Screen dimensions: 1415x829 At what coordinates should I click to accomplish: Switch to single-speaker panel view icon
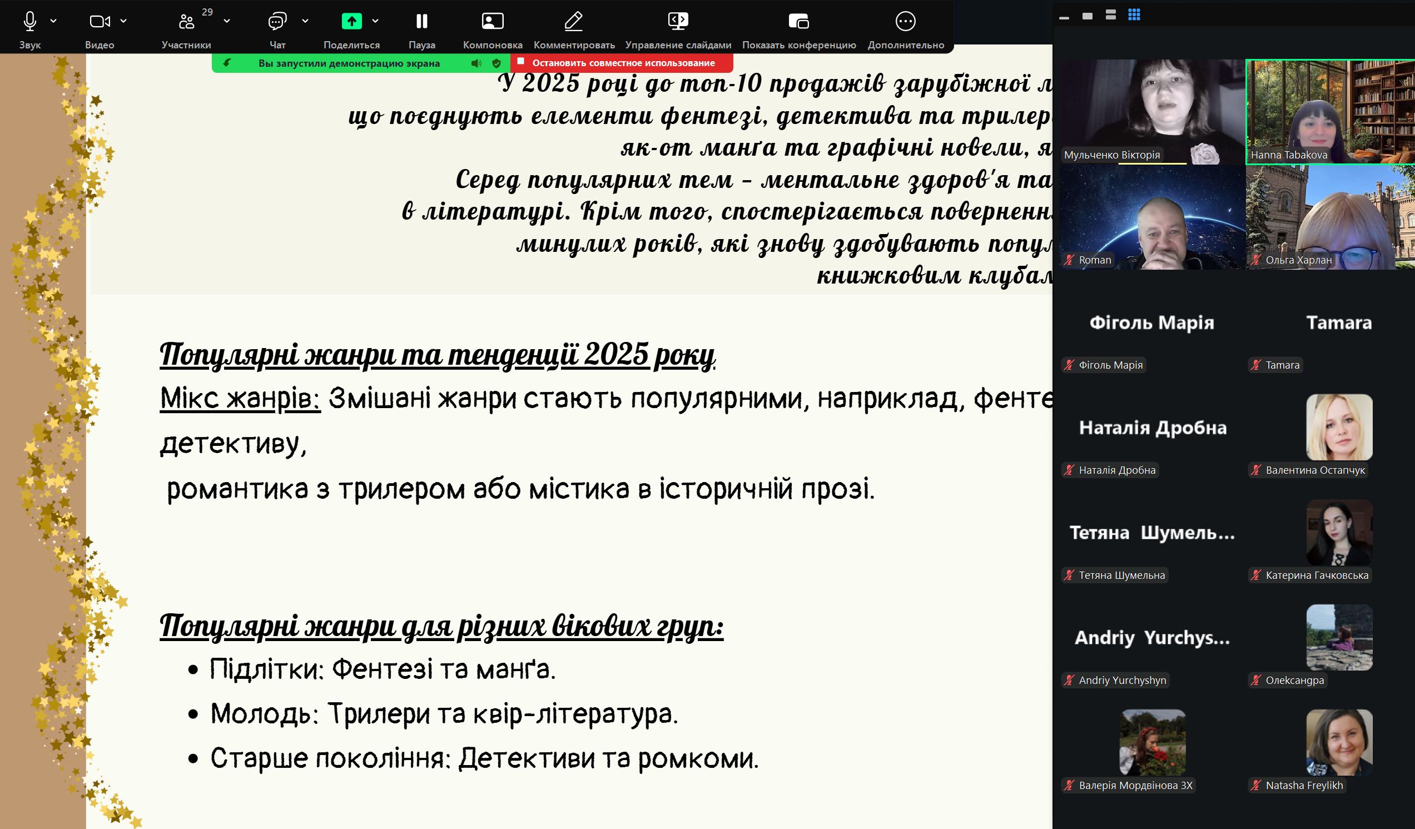[1087, 16]
